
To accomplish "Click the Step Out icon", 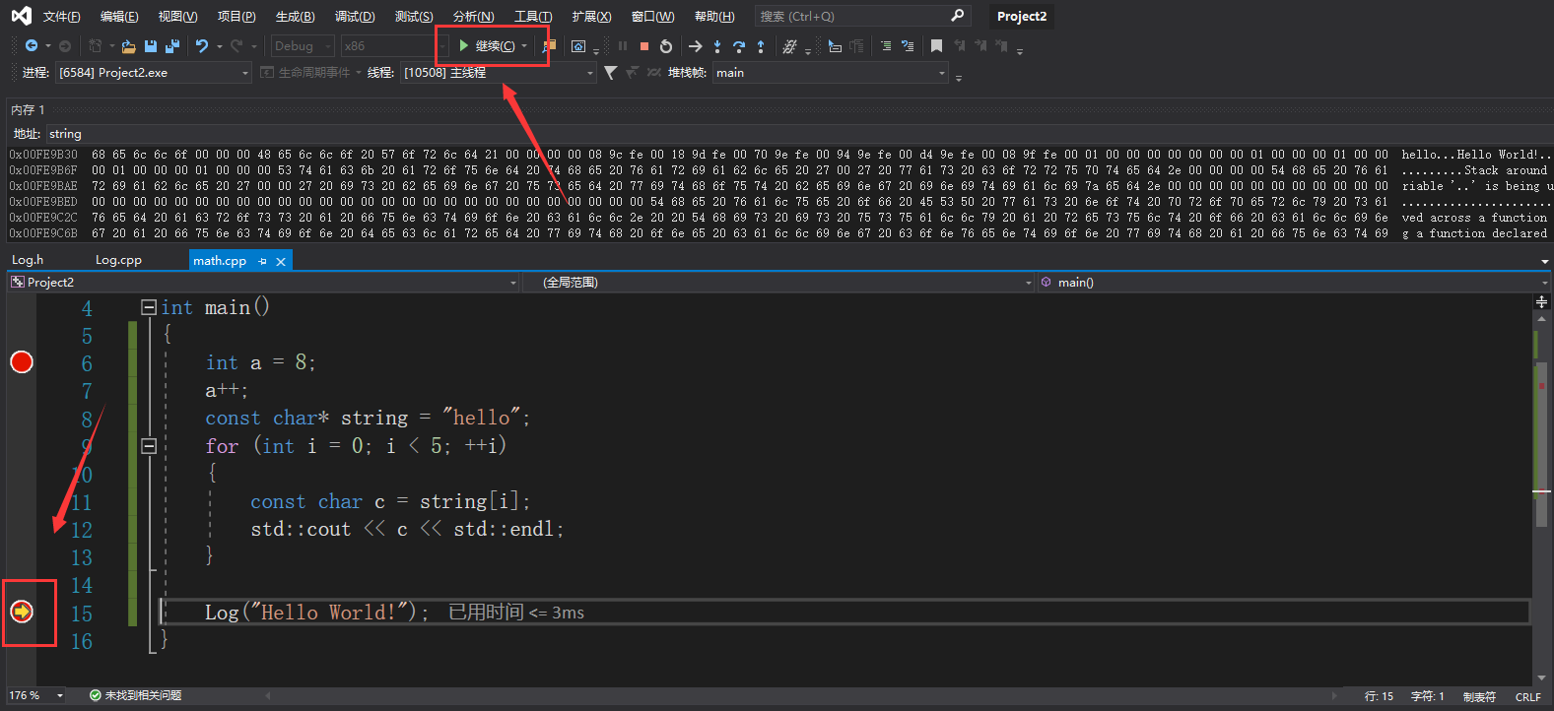I will [761, 46].
